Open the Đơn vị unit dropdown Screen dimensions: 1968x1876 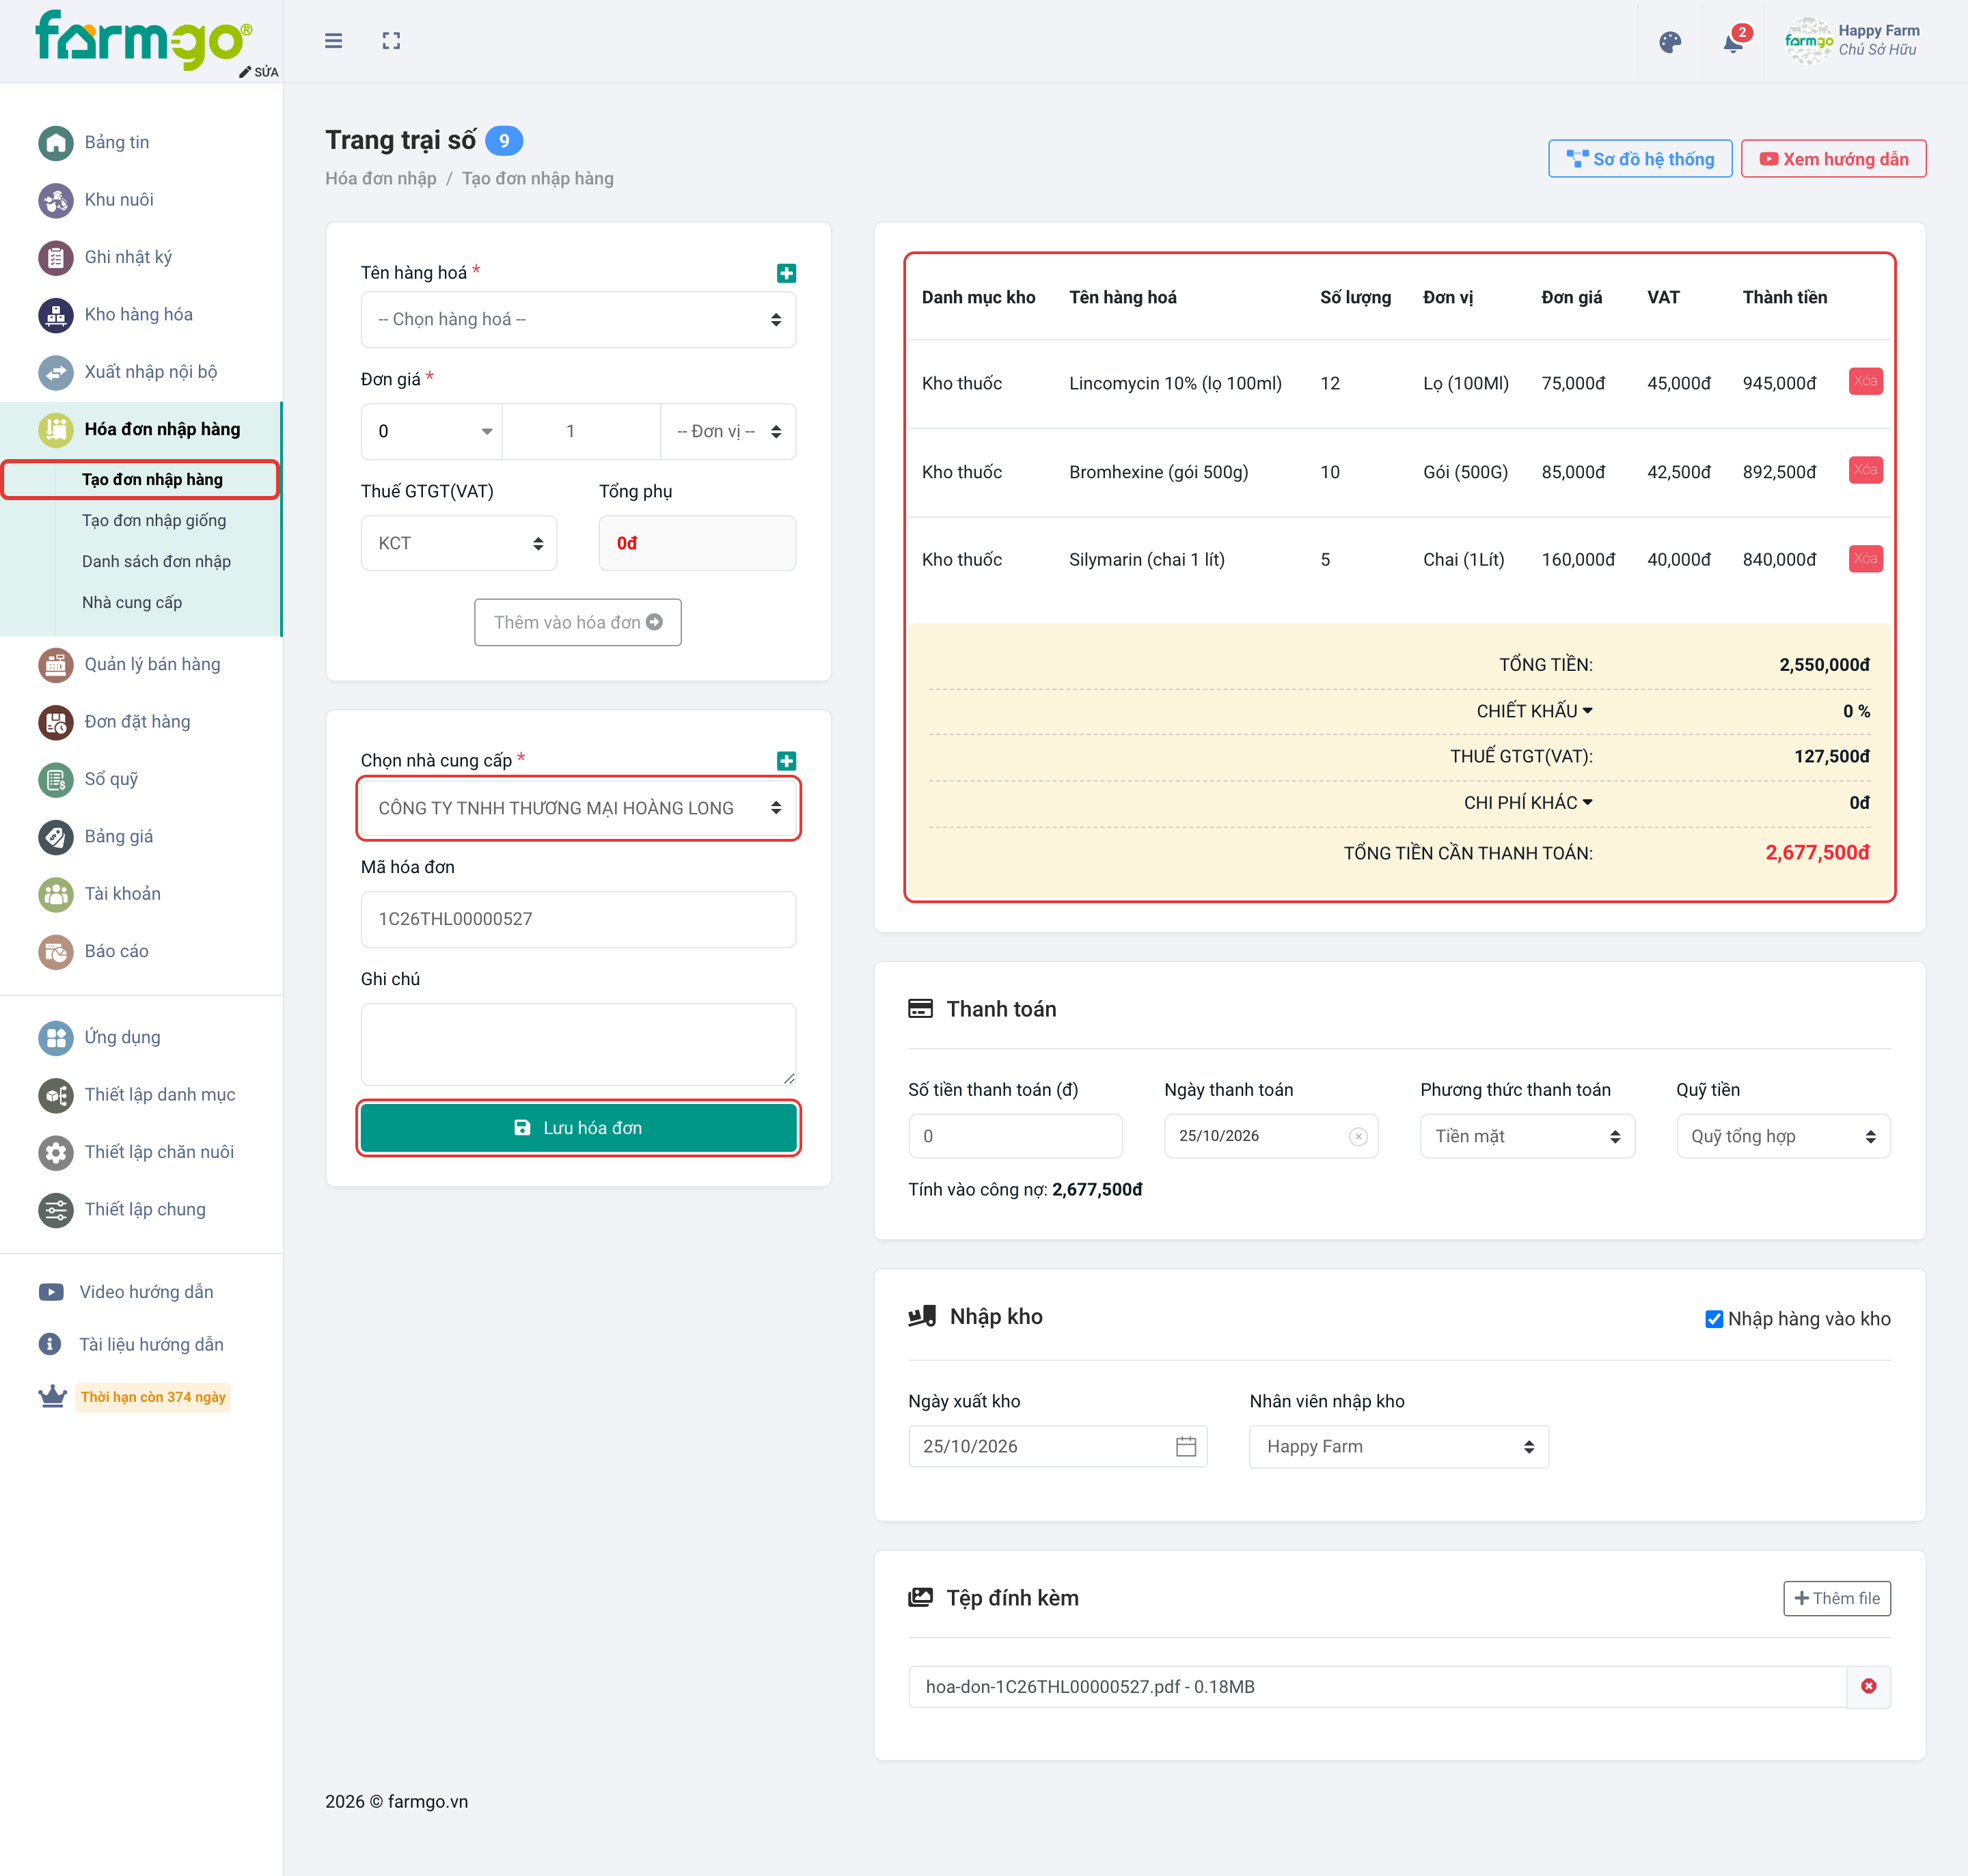point(728,431)
